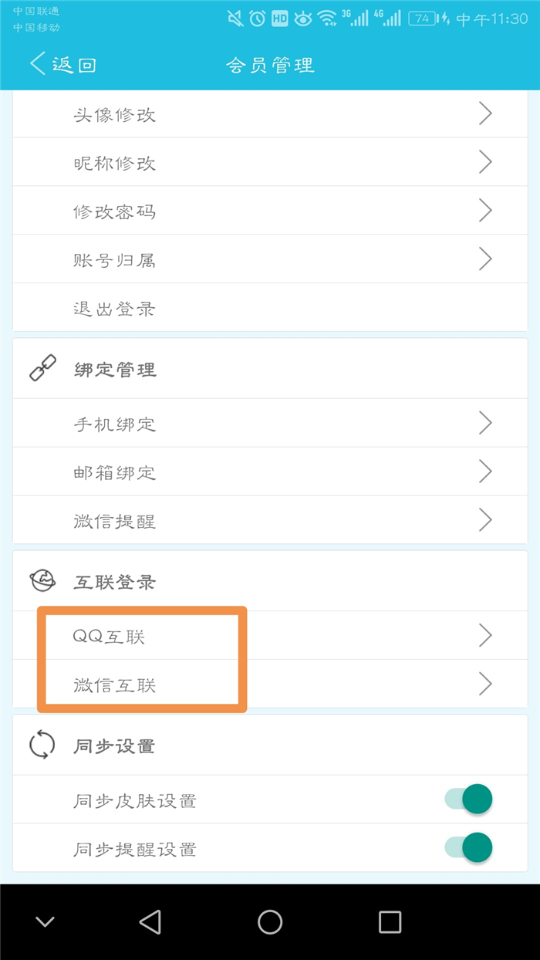Tap the back arrow icon

click(37, 63)
